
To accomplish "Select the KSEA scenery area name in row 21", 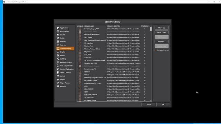I will pyautogui.click(x=86, y=86).
